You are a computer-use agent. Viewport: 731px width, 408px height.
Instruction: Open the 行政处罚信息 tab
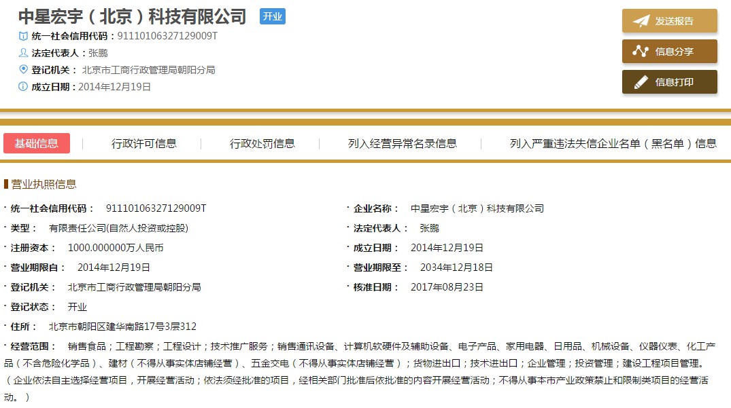[262, 143]
